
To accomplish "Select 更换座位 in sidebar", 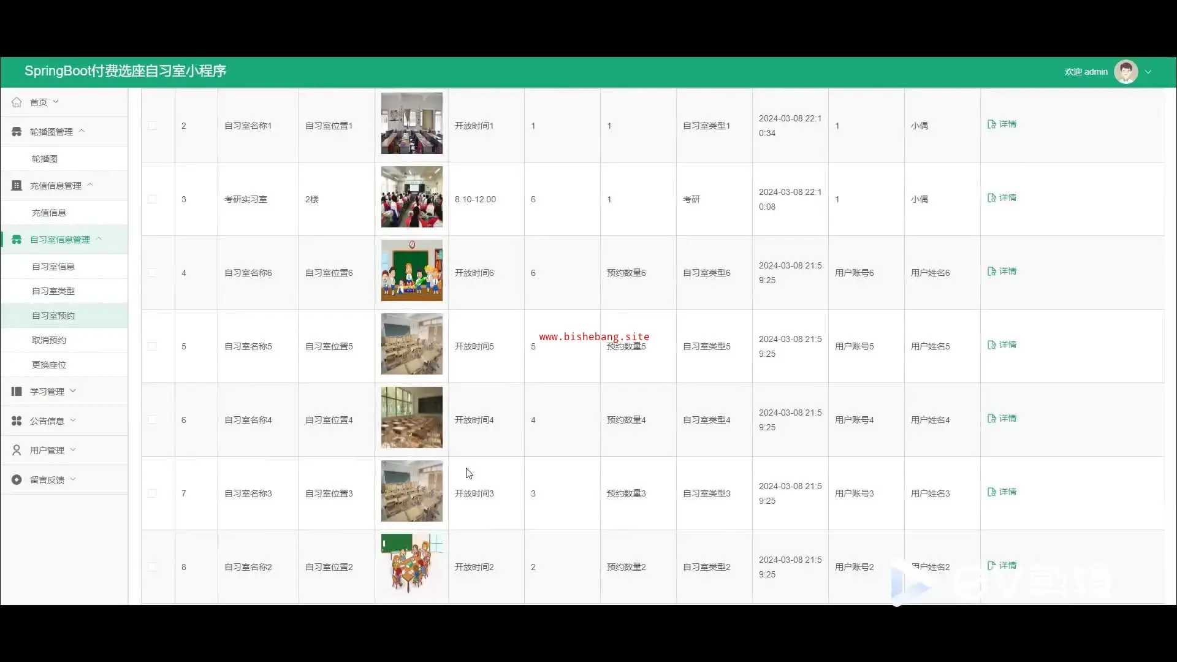I will pyautogui.click(x=49, y=365).
